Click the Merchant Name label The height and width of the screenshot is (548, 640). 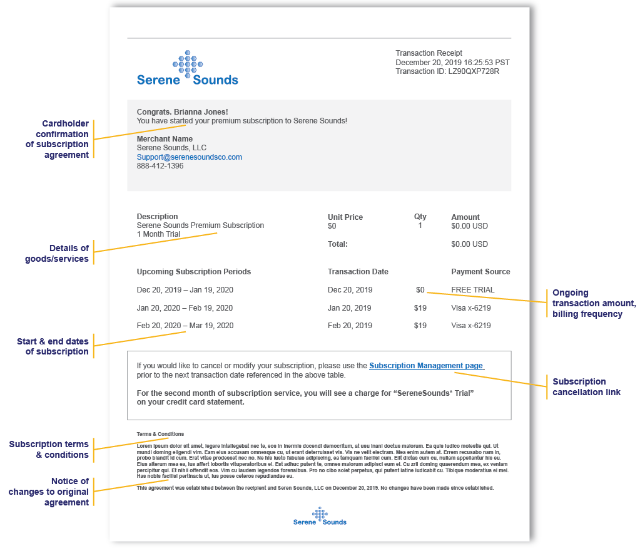165,139
